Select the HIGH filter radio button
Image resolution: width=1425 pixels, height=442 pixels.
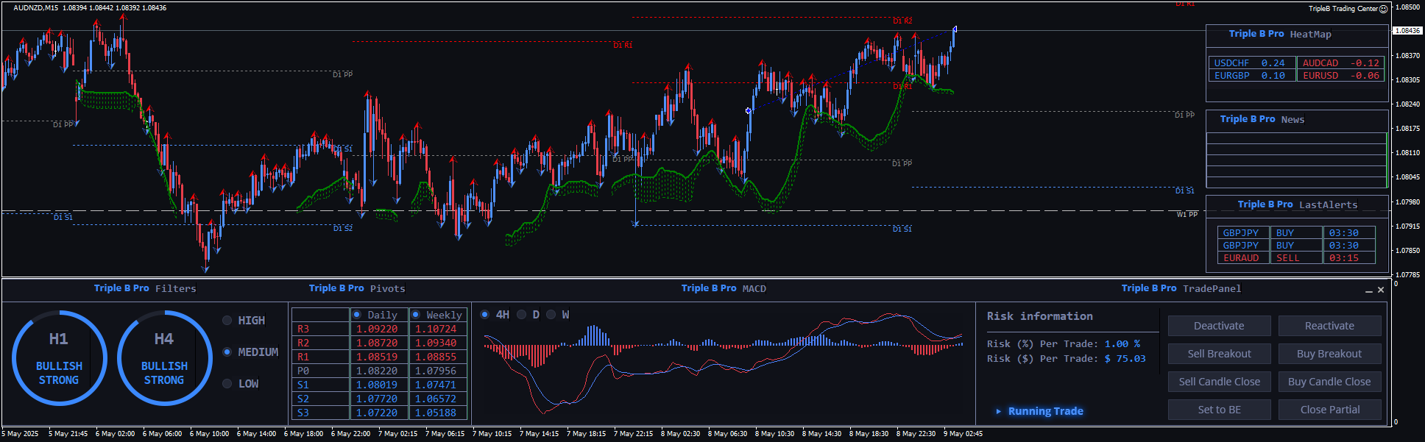[x=227, y=321]
